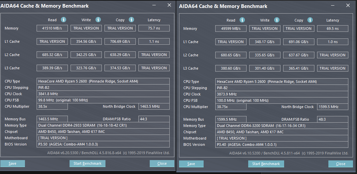Click CPU FSB field showing 99.8 MHz

[x=103, y=100]
